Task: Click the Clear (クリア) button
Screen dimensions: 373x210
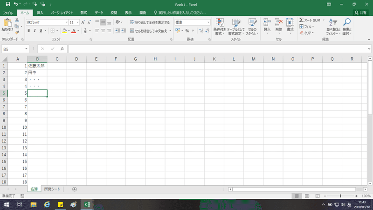Action: pos(307,33)
